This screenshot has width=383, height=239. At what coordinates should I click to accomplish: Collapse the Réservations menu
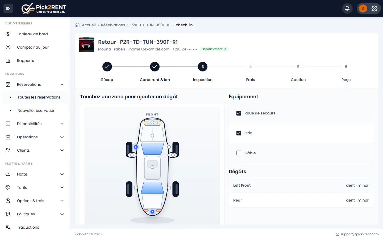pos(35,84)
